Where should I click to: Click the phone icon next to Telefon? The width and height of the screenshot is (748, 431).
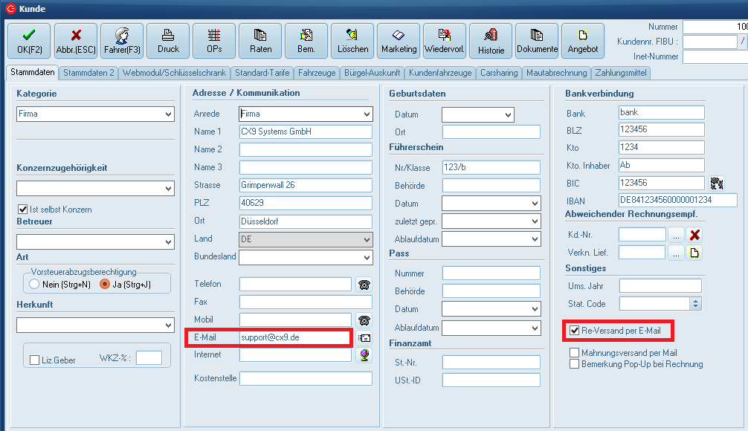coord(364,285)
